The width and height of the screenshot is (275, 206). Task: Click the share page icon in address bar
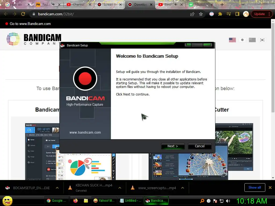[x=192, y=14]
